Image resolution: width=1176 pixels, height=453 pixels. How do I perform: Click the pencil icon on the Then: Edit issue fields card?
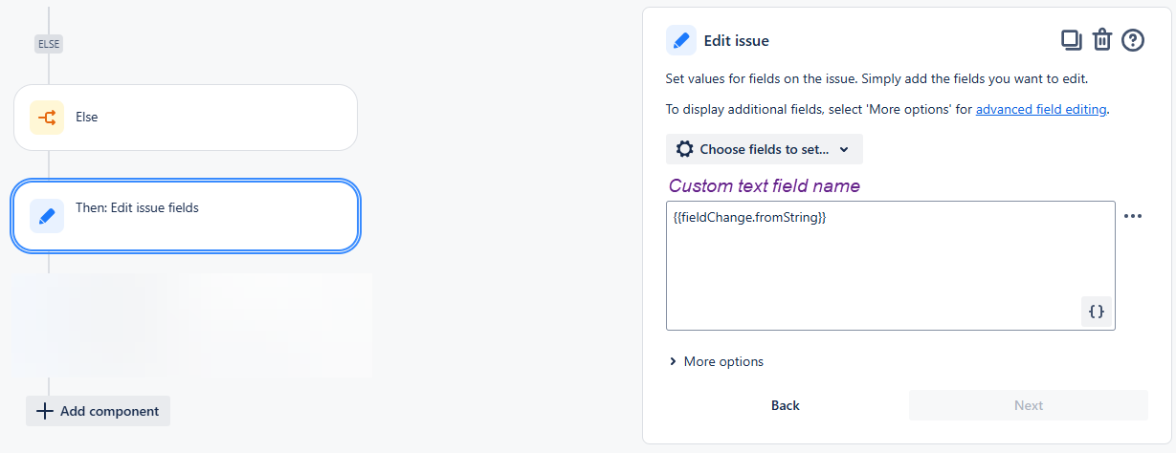47,216
